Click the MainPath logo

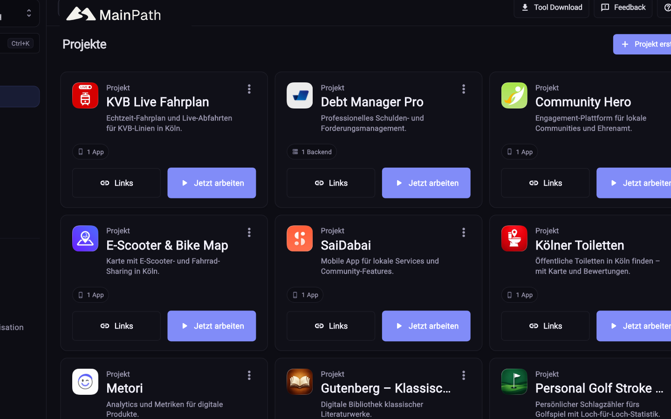[114, 14]
